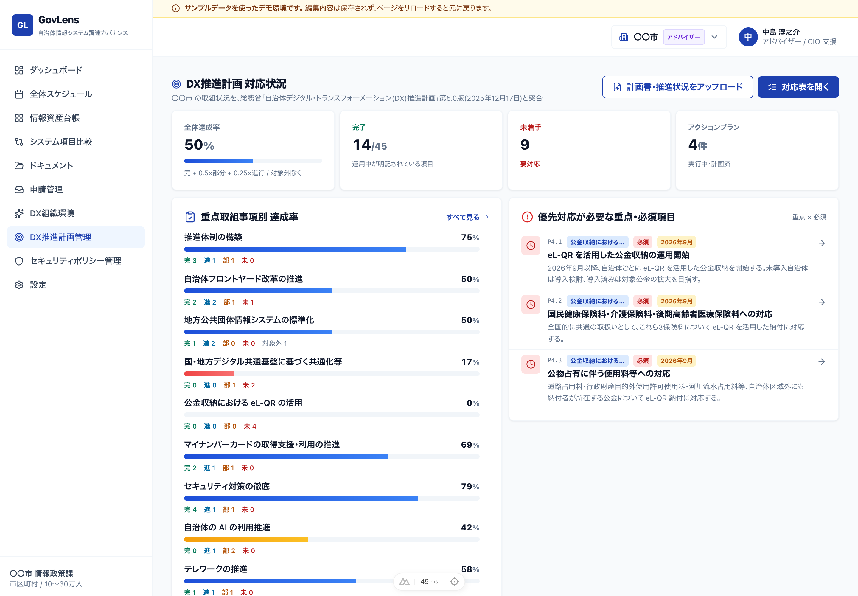Image resolution: width=858 pixels, height=596 pixels.
Task: Click 対象外 1 under 地方公共団体情報システムの標準化
Action: pos(275,343)
